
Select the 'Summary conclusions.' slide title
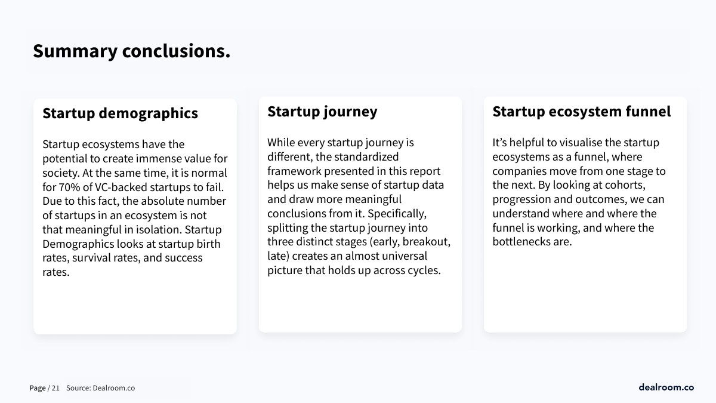[x=131, y=51]
